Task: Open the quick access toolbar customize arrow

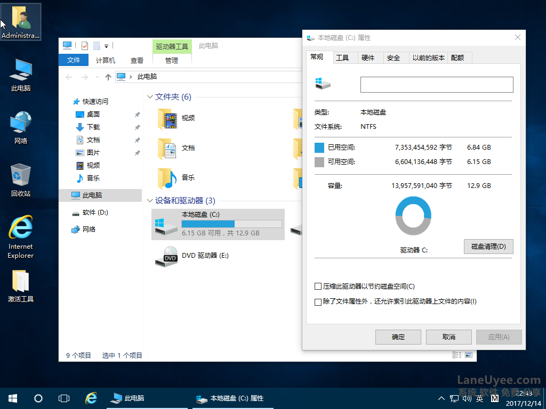Action: click(106, 46)
